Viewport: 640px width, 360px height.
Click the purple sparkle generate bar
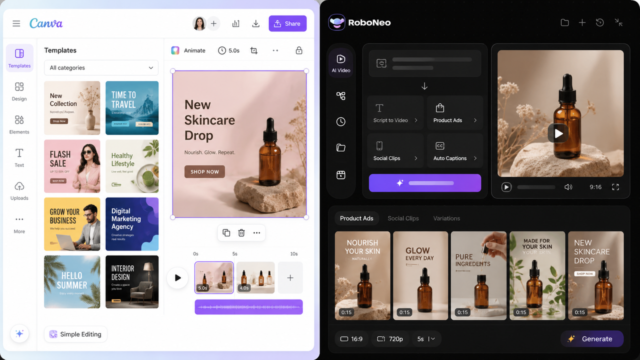point(425,183)
